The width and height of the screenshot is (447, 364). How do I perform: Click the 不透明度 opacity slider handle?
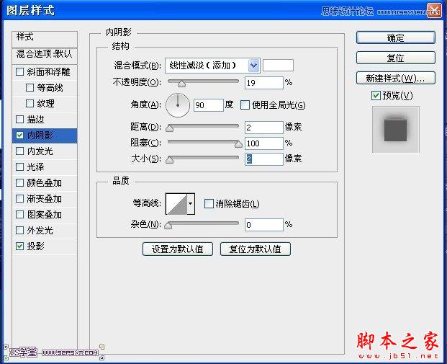[181, 84]
